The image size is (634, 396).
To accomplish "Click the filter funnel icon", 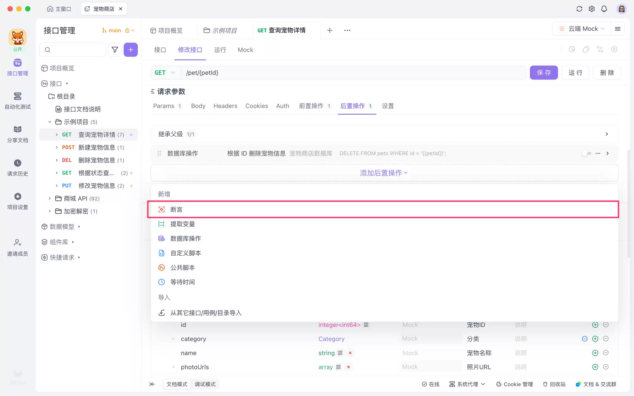I will 115,50.
